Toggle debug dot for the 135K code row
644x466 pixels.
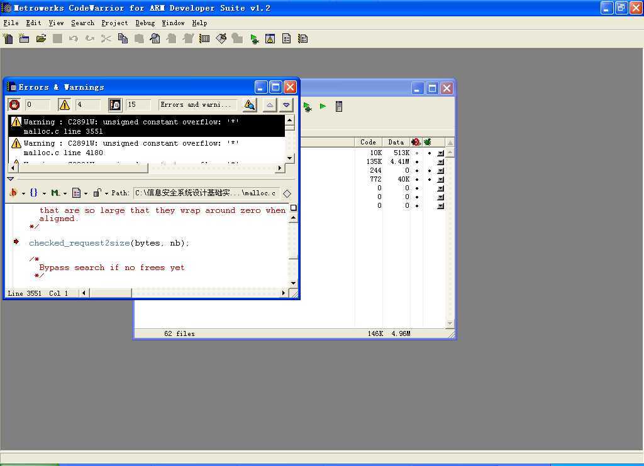coord(417,161)
